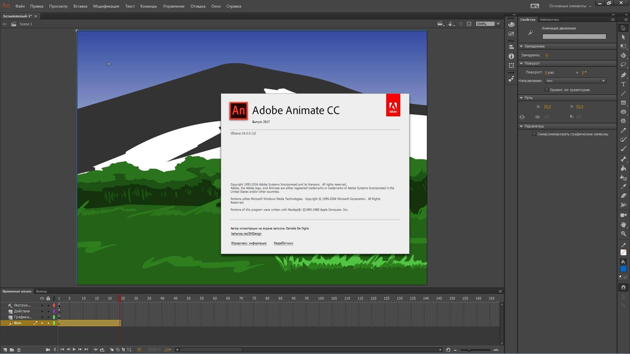Select the Zoom magnifier tool

click(623, 234)
